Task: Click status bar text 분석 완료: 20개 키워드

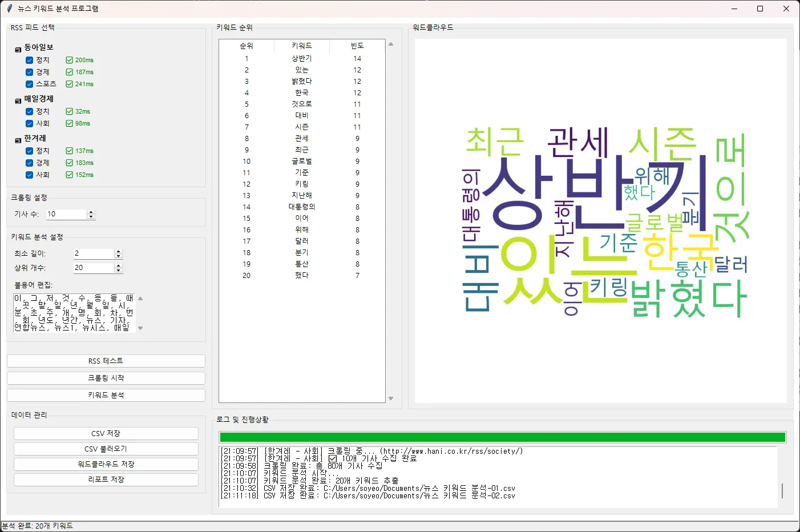Action: [x=38, y=526]
